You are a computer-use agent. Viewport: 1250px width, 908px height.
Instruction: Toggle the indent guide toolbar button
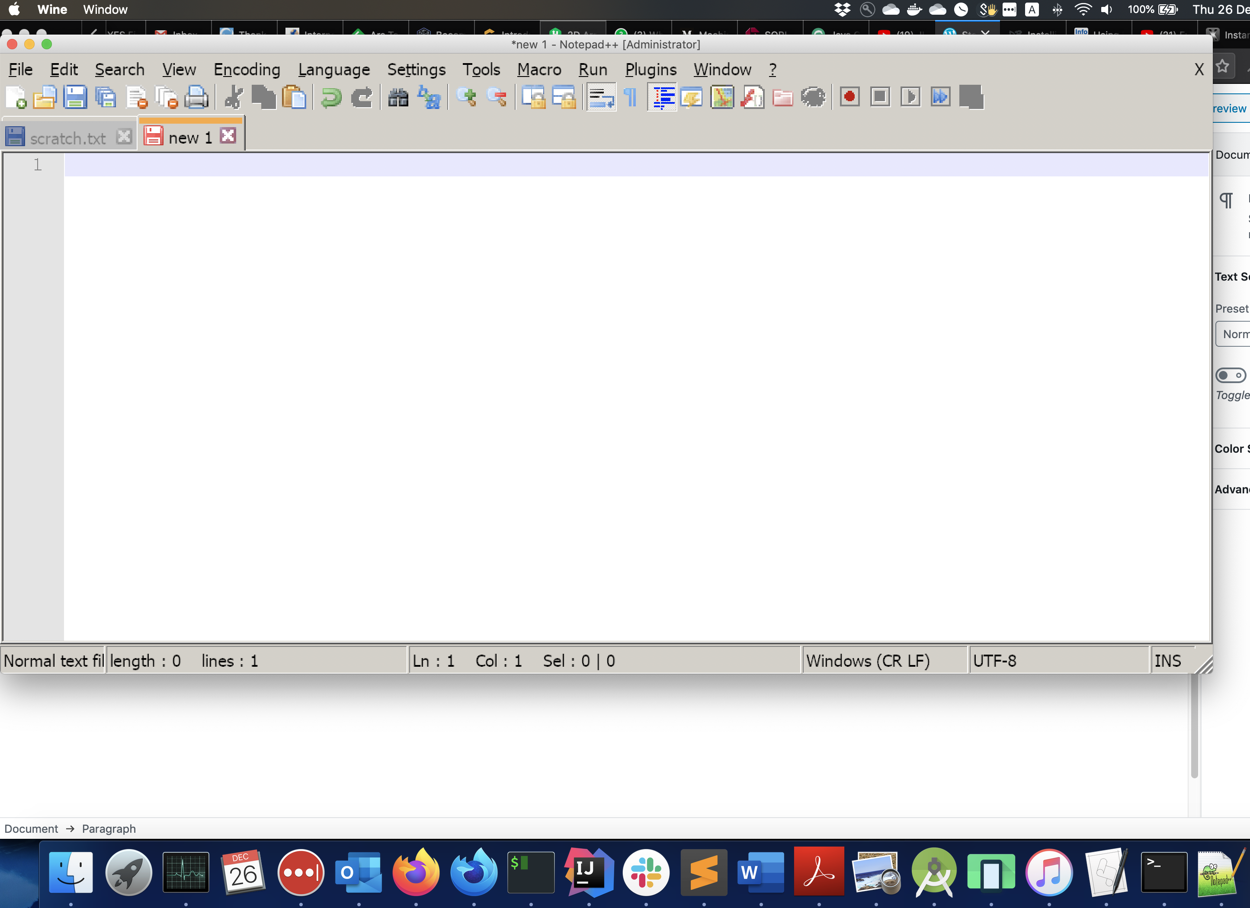click(x=662, y=98)
